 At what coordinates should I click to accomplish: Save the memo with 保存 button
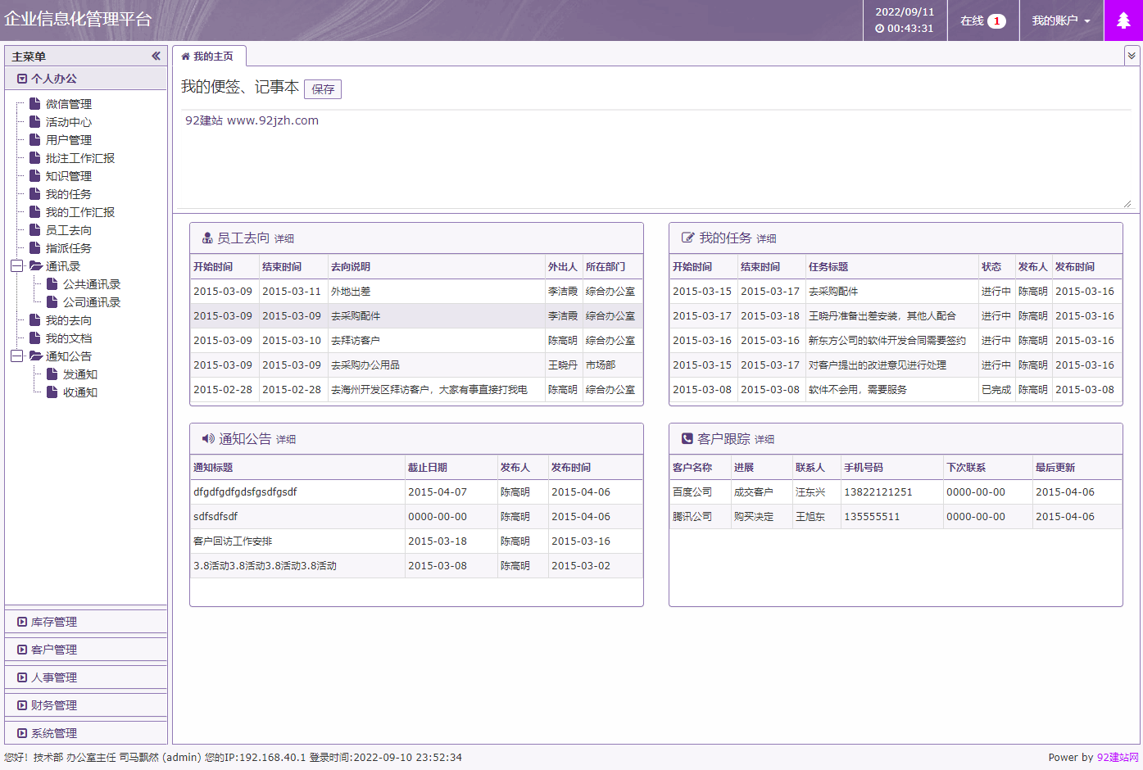323,89
